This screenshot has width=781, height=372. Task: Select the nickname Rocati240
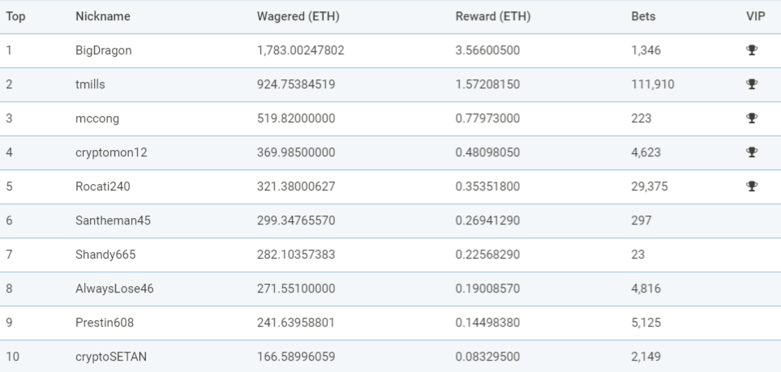103,186
